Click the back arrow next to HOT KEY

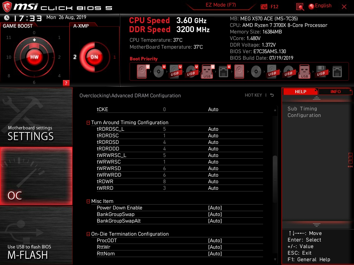(272, 95)
